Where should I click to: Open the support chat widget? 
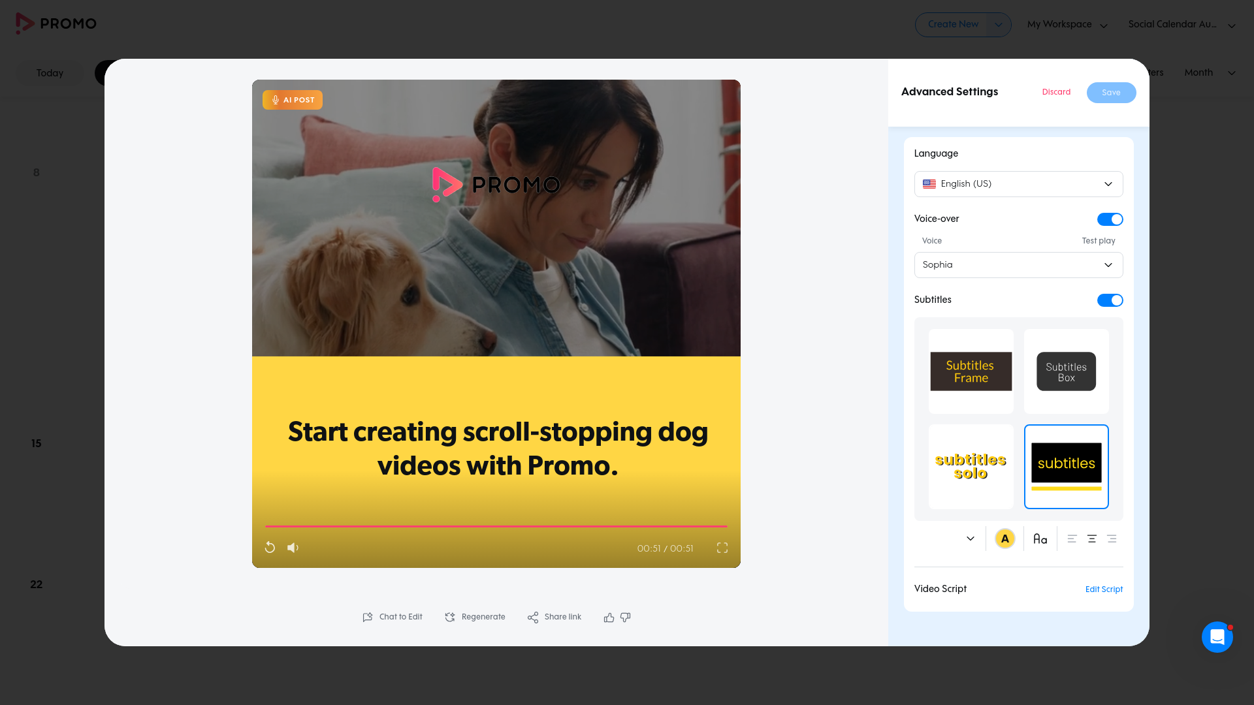coord(1217,637)
